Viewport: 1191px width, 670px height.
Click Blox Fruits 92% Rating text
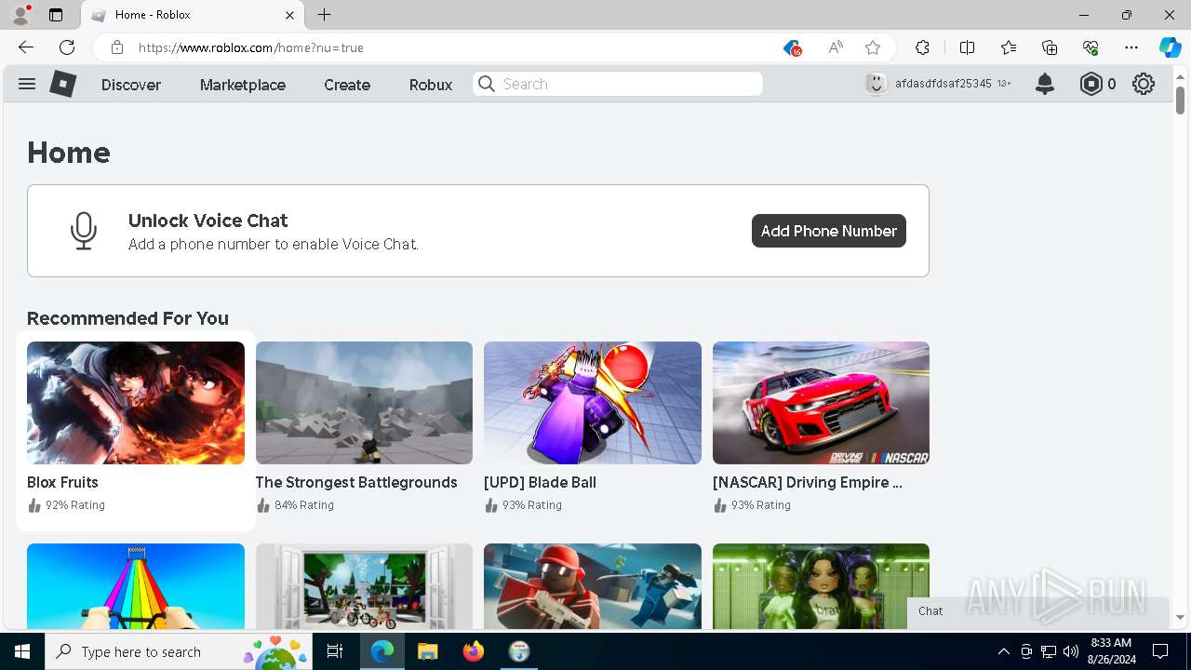(74, 505)
